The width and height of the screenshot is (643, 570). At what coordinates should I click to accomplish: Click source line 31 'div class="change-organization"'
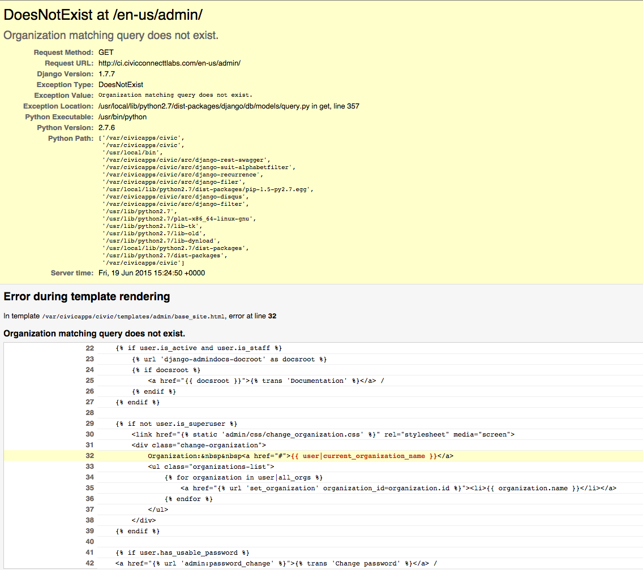tap(199, 445)
